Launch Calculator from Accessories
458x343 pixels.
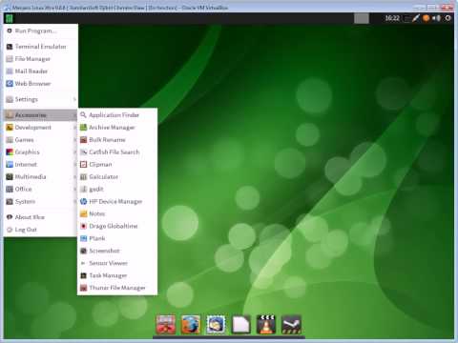(x=117, y=176)
